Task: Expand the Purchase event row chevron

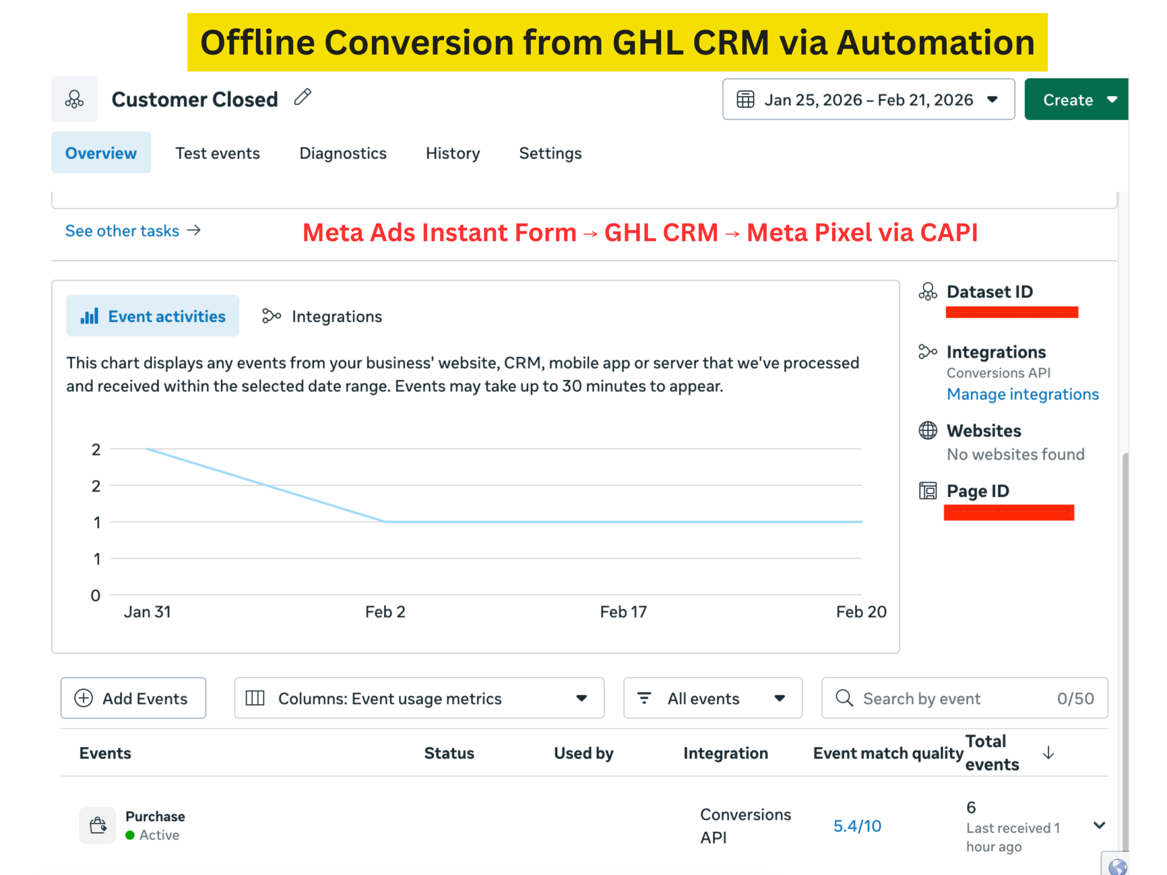Action: tap(1099, 825)
